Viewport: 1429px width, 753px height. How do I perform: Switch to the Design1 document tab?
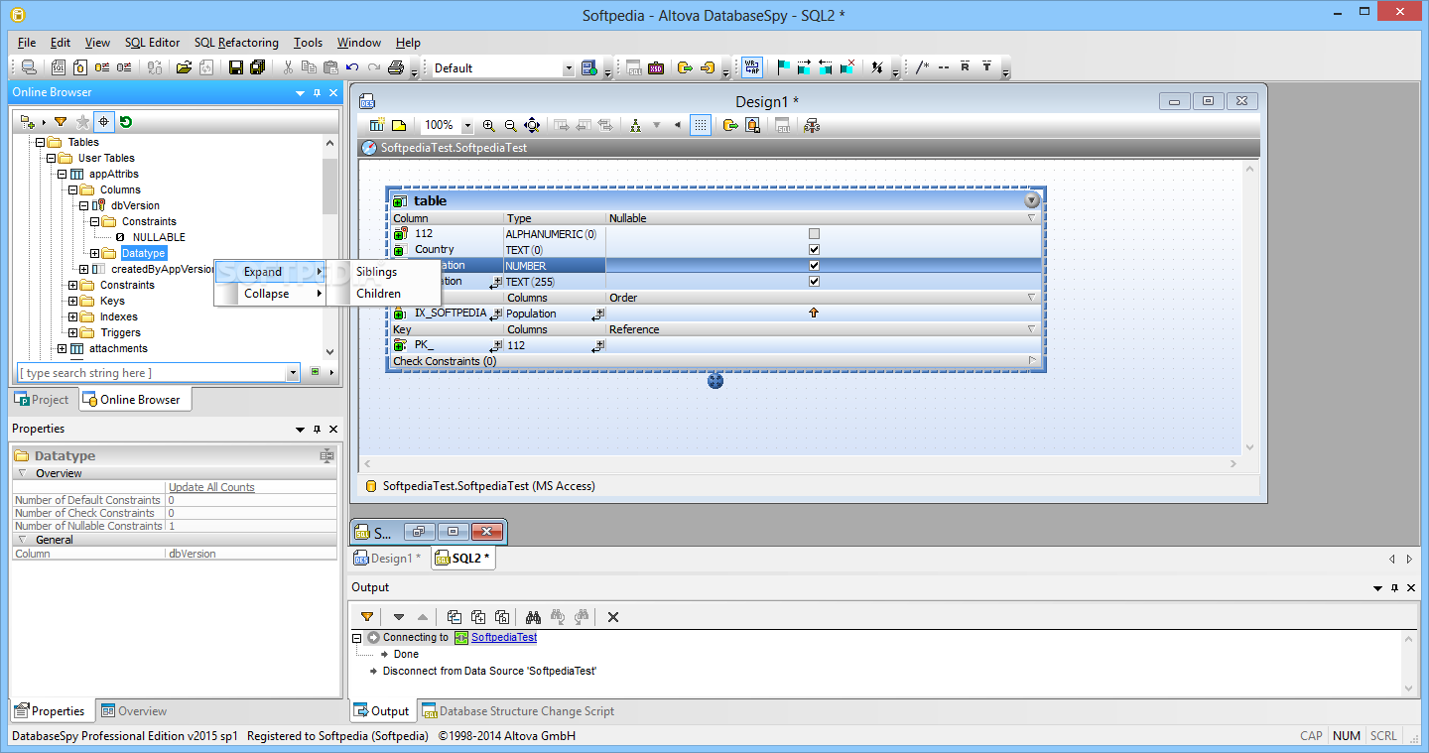[x=388, y=559]
